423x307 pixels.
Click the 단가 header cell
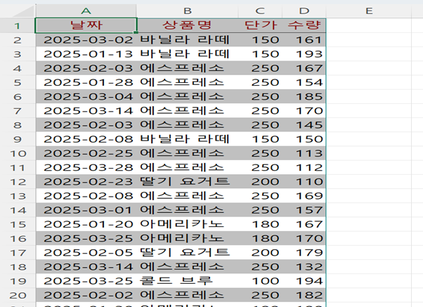point(260,25)
